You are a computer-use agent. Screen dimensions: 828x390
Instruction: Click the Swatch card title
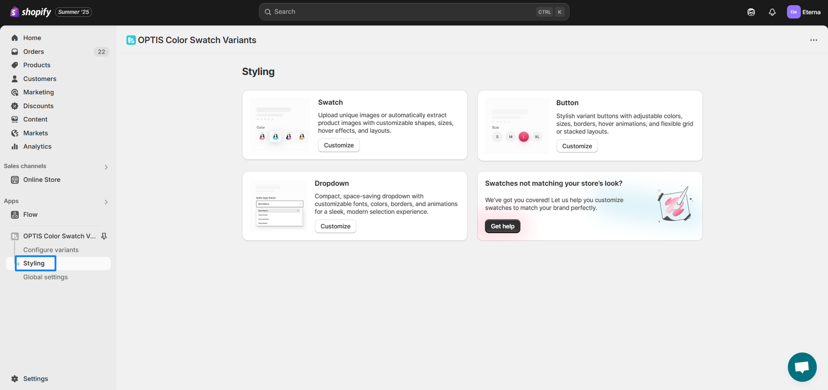coord(331,102)
